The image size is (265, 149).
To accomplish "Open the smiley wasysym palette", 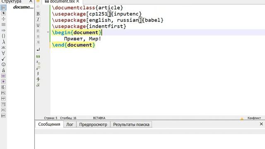I will (x=3, y=65).
